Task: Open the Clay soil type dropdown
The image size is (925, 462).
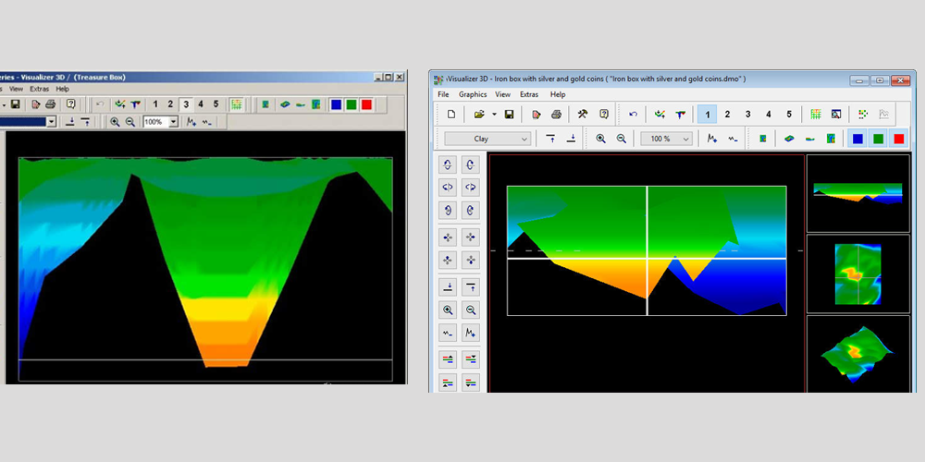Action: pos(487,140)
